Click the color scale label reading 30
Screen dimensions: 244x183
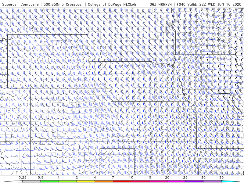click(203, 178)
